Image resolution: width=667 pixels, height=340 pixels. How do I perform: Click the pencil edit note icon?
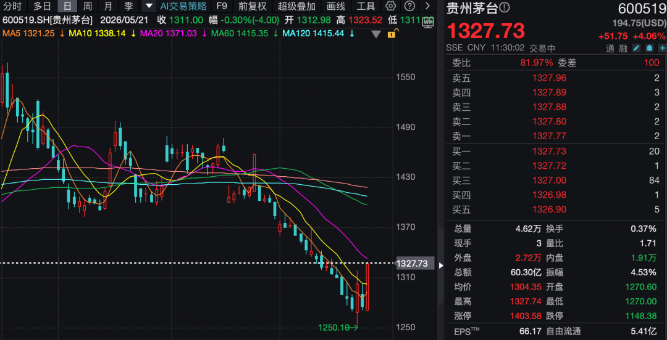(x=636, y=49)
